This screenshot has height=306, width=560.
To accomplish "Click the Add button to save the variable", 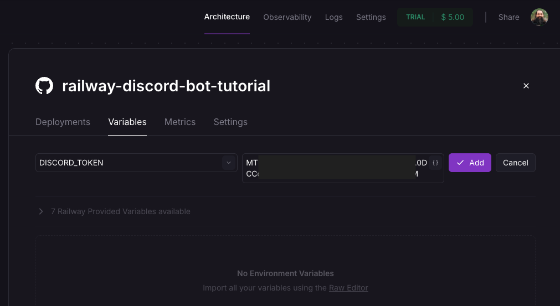I will tap(470, 163).
